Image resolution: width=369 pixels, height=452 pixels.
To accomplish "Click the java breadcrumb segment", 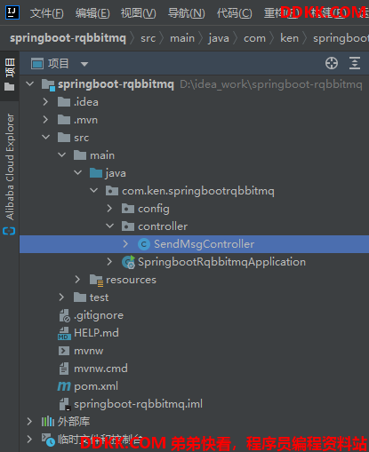I will [x=219, y=38].
